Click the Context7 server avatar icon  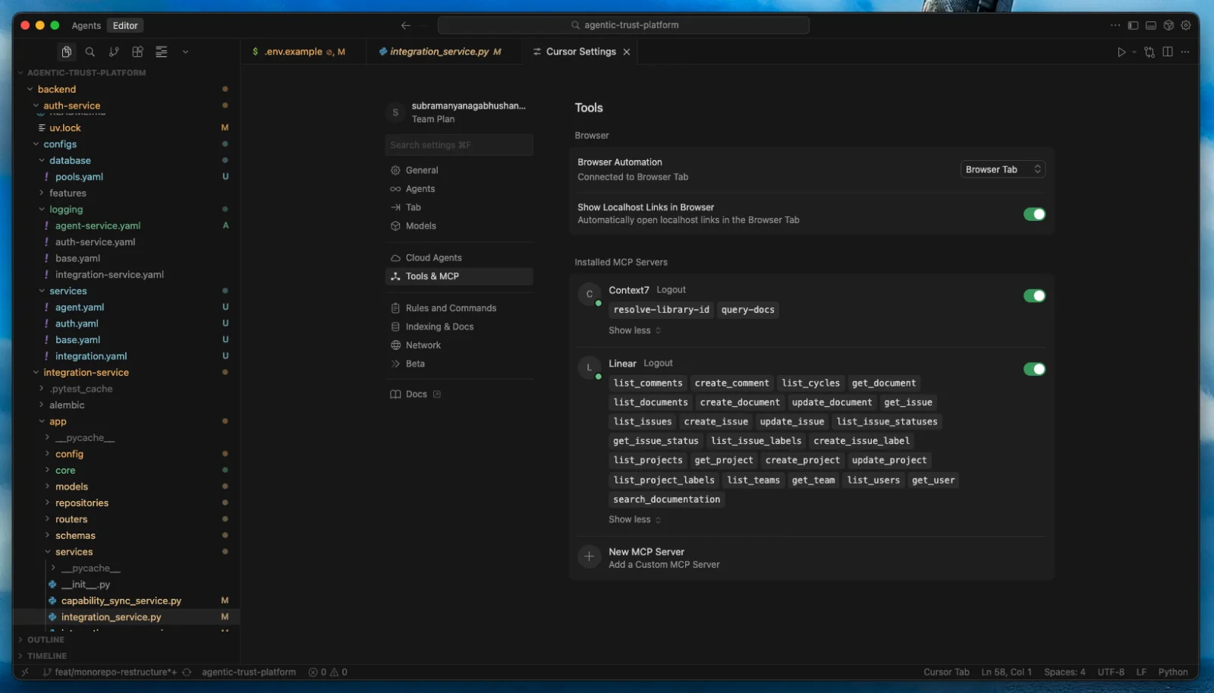[x=590, y=294]
